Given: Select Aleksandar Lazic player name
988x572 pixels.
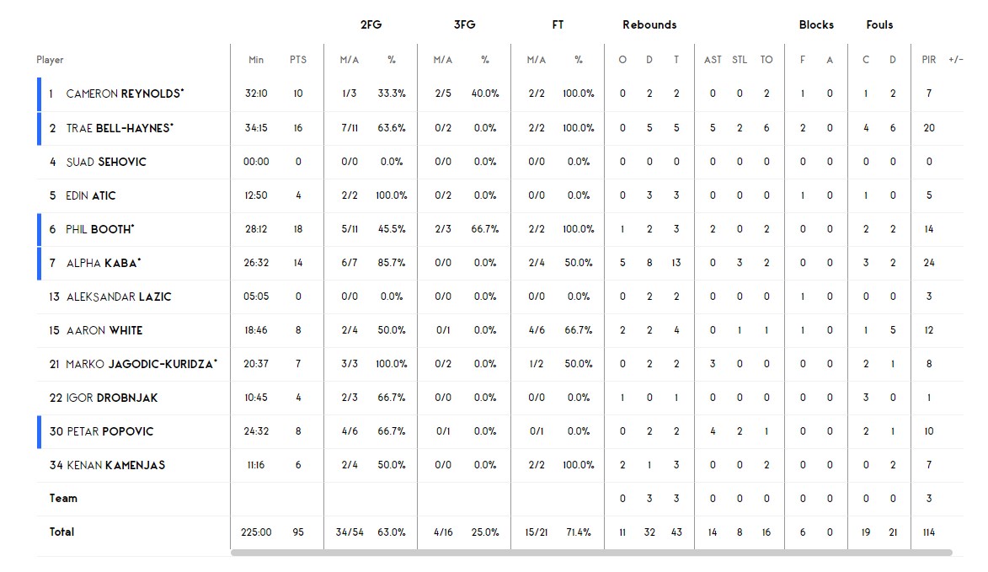Looking at the screenshot, I should pyautogui.click(x=119, y=297).
